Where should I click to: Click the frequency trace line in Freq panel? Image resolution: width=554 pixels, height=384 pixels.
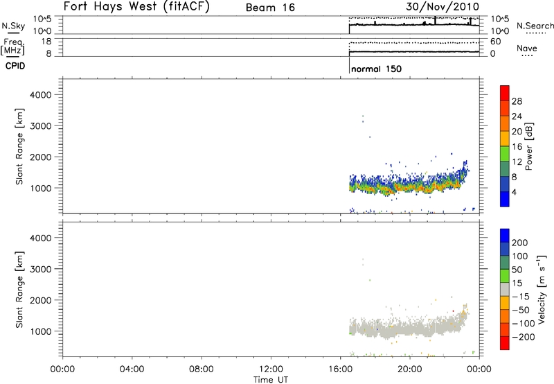414,52
